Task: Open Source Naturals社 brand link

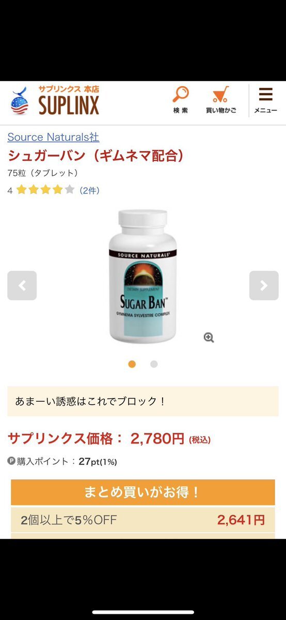Action: tap(53, 137)
